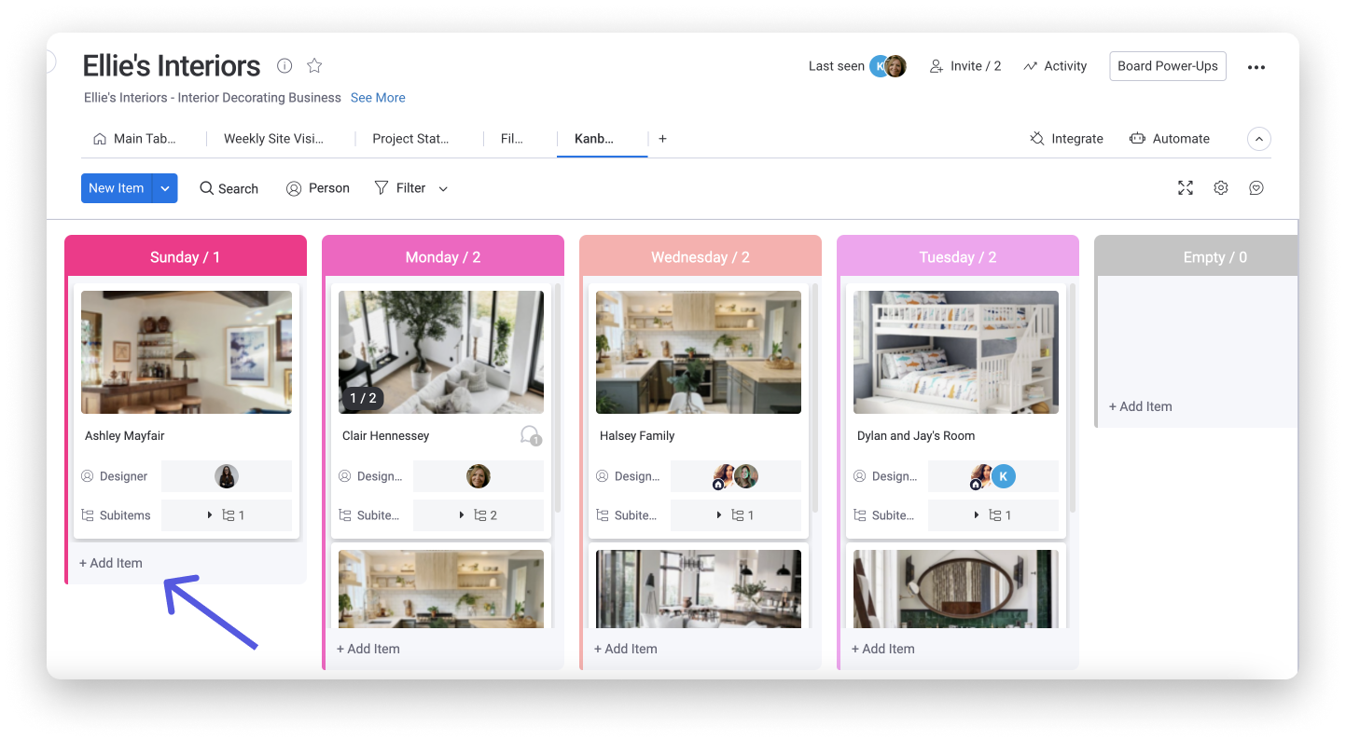Expand subitems on Halsey Family card
This screenshot has width=1346, height=740.
pos(736,515)
